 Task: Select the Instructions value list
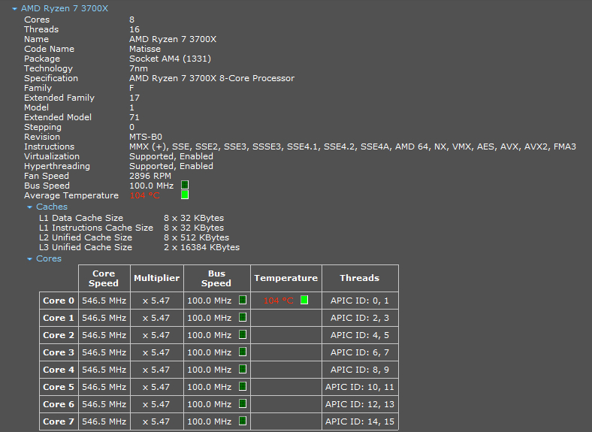tap(352, 147)
